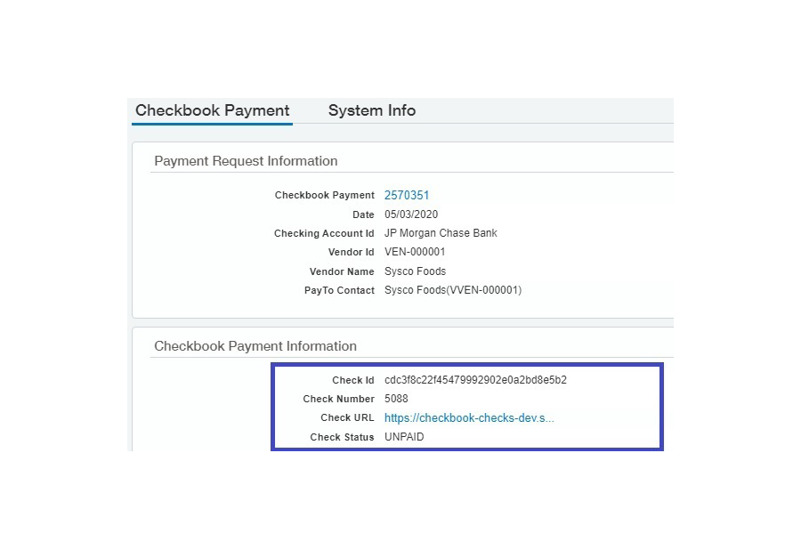The height and width of the screenshot is (534, 801).
Task: Select the Checkbook Payment tab
Action: tap(212, 110)
